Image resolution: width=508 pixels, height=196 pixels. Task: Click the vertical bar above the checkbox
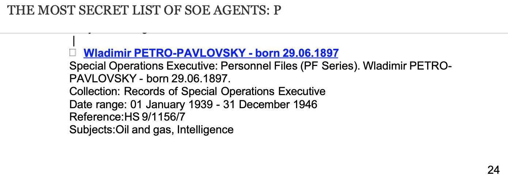point(74,40)
